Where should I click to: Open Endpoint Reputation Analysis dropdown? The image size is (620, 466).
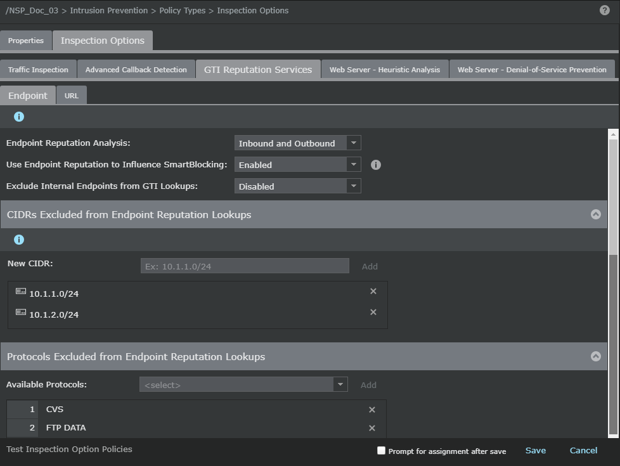(x=297, y=143)
